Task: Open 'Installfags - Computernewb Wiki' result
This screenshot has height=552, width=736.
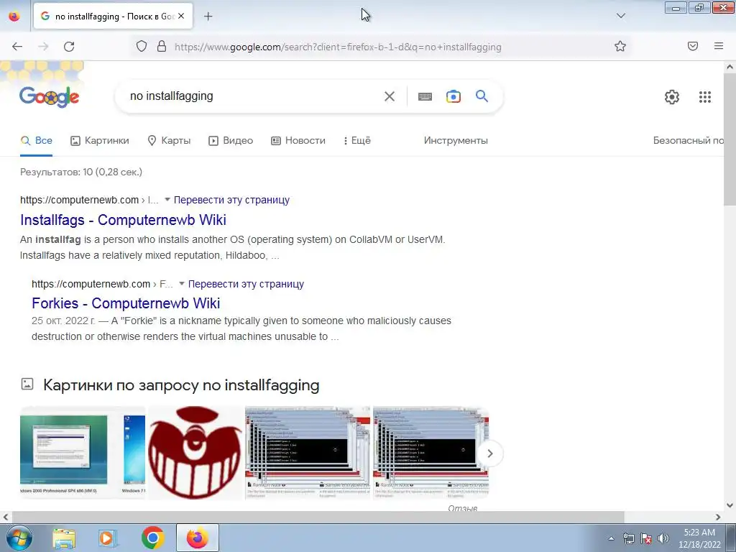Action: pos(123,220)
